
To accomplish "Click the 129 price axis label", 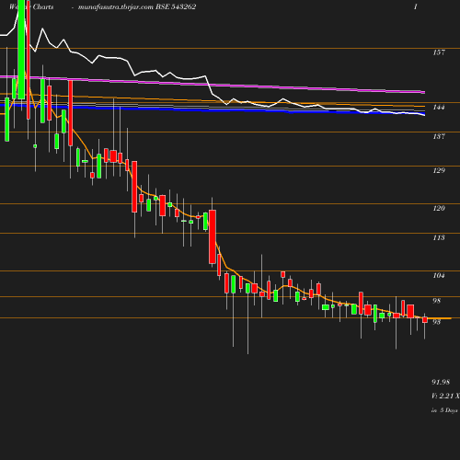I will pos(439,170).
